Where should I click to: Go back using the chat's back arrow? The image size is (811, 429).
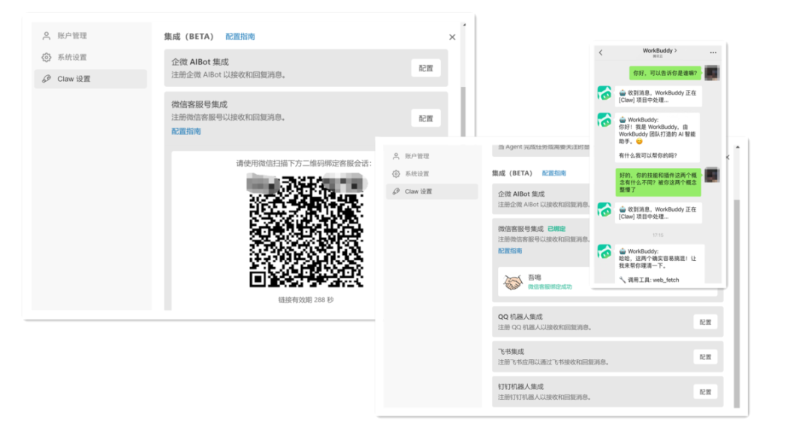point(601,52)
